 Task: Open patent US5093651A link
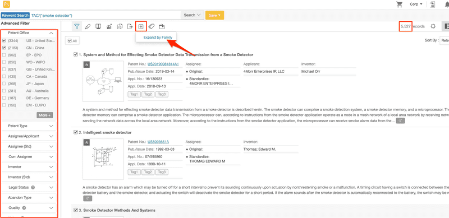click(158, 142)
